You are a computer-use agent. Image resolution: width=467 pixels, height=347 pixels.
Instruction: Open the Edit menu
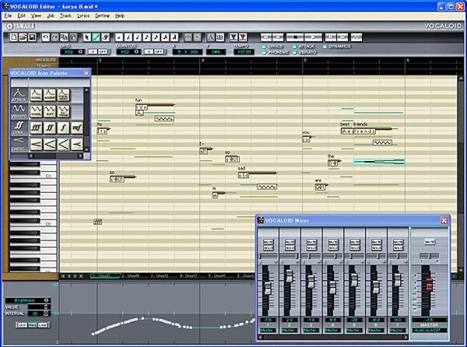(x=22, y=16)
